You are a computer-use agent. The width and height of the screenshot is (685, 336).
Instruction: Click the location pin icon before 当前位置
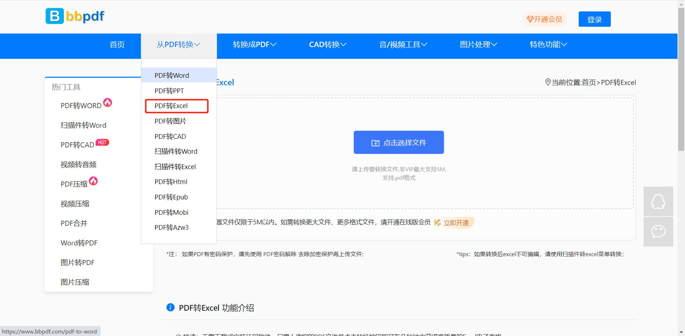click(548, 82)
